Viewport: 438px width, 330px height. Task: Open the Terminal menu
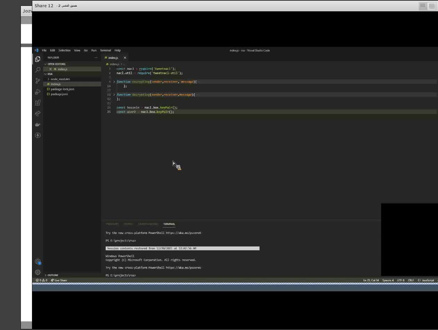click(105, 50)
